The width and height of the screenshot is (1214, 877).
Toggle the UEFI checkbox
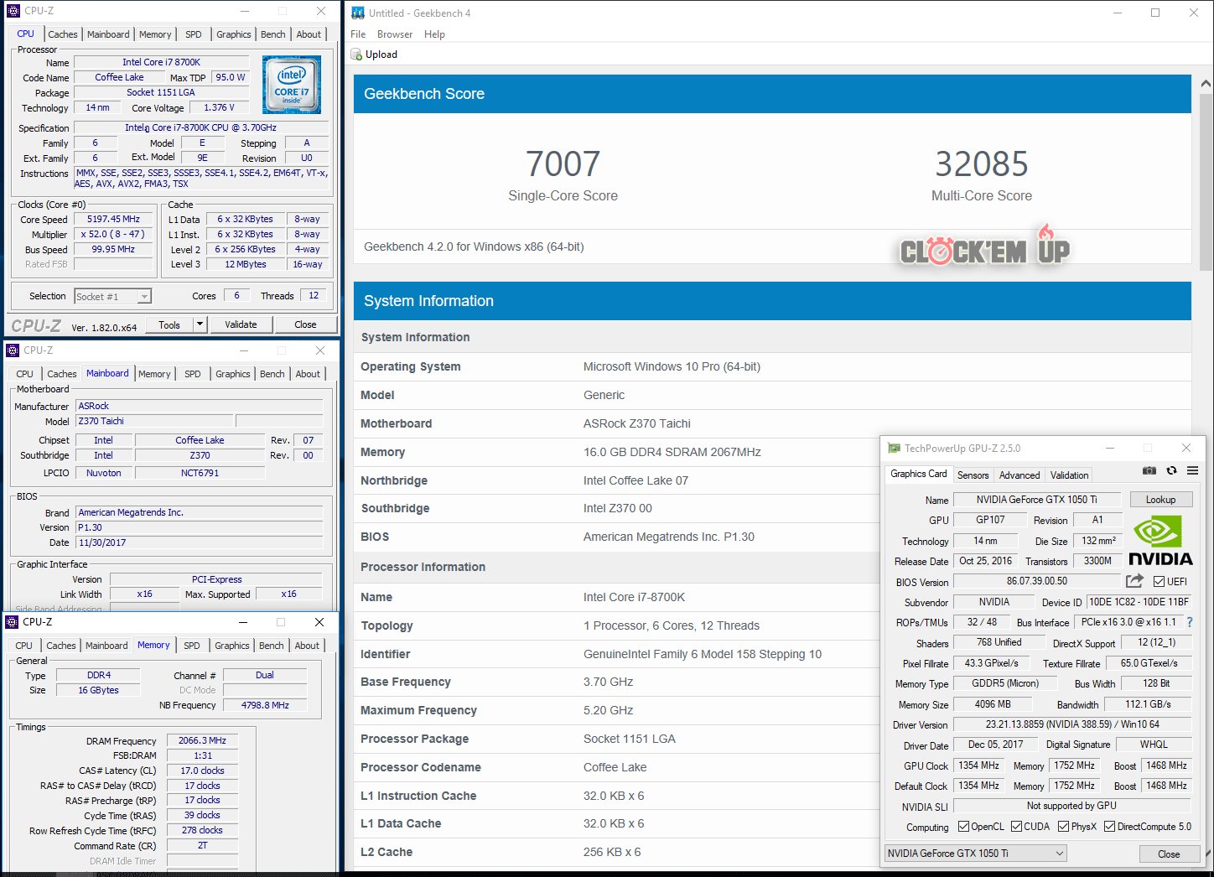(1159, 582)
